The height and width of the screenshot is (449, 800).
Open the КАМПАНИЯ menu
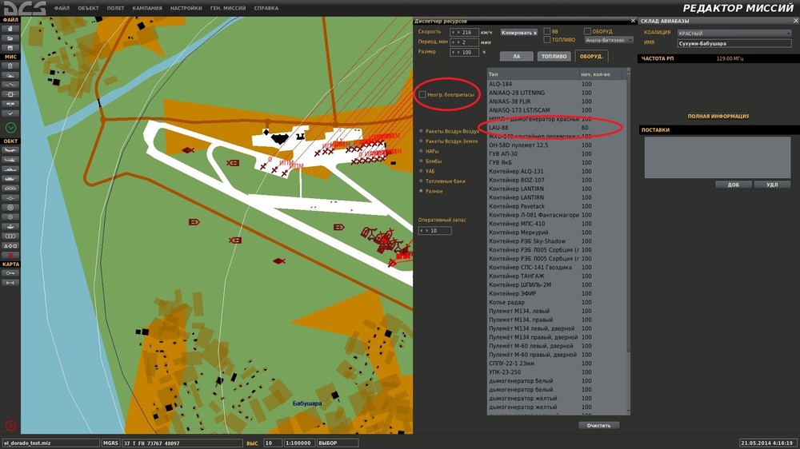click(x=147, y=8)
